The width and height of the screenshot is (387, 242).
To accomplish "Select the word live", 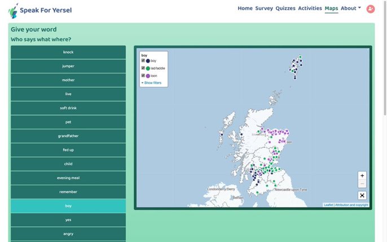I will tap(68, 94).
